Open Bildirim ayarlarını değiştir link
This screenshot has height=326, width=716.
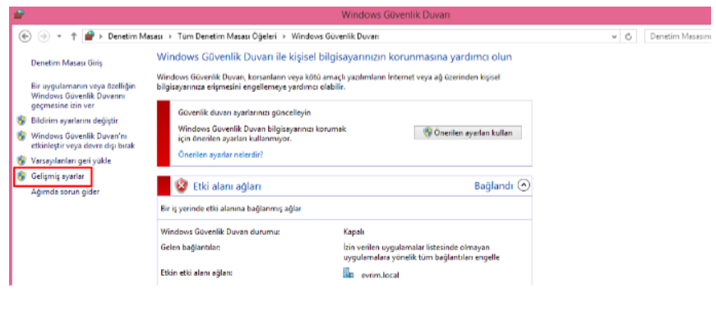(75, 121)
